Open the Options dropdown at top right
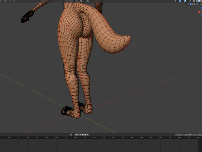 click(201, 4)
